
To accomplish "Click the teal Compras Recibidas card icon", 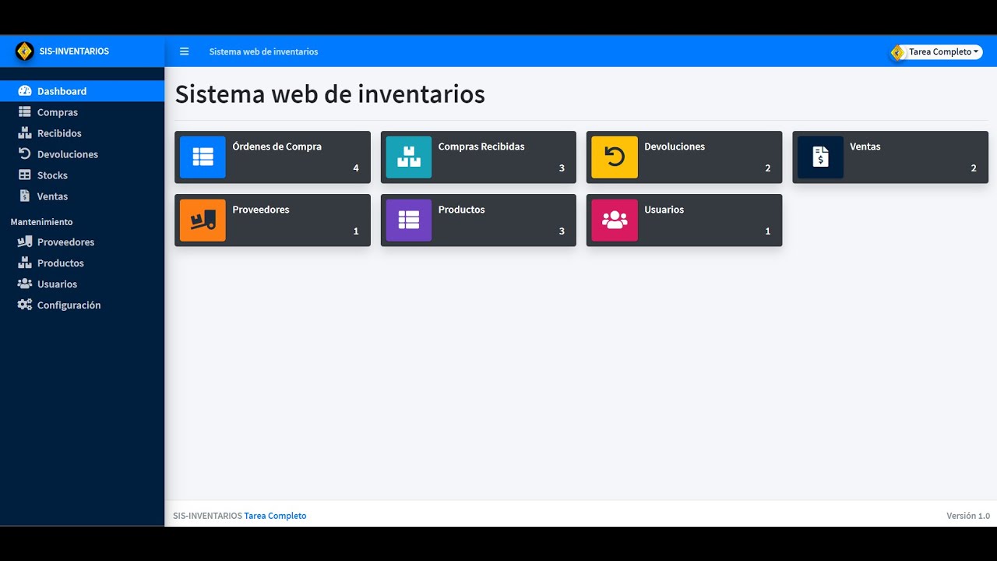I will [x=409, y=157].
